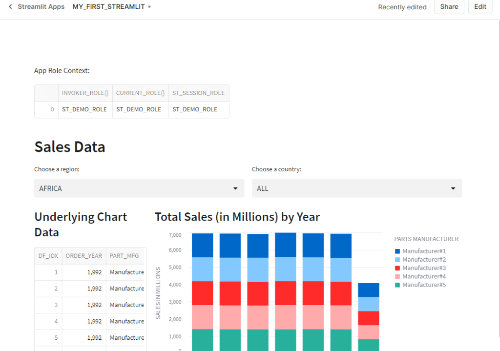Sort by the ORDER_YEAR column header

click(84, 256)
